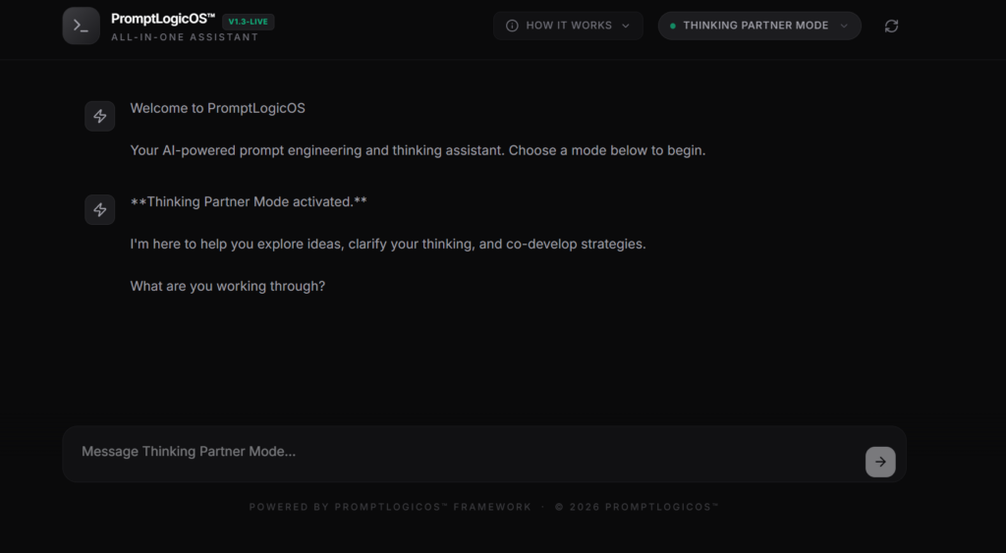Image resolution: width=1006 pixels, height=553 pixels.
Task: Open the Thinking Partner Mode selector
Action: click(x=759, y=26)
